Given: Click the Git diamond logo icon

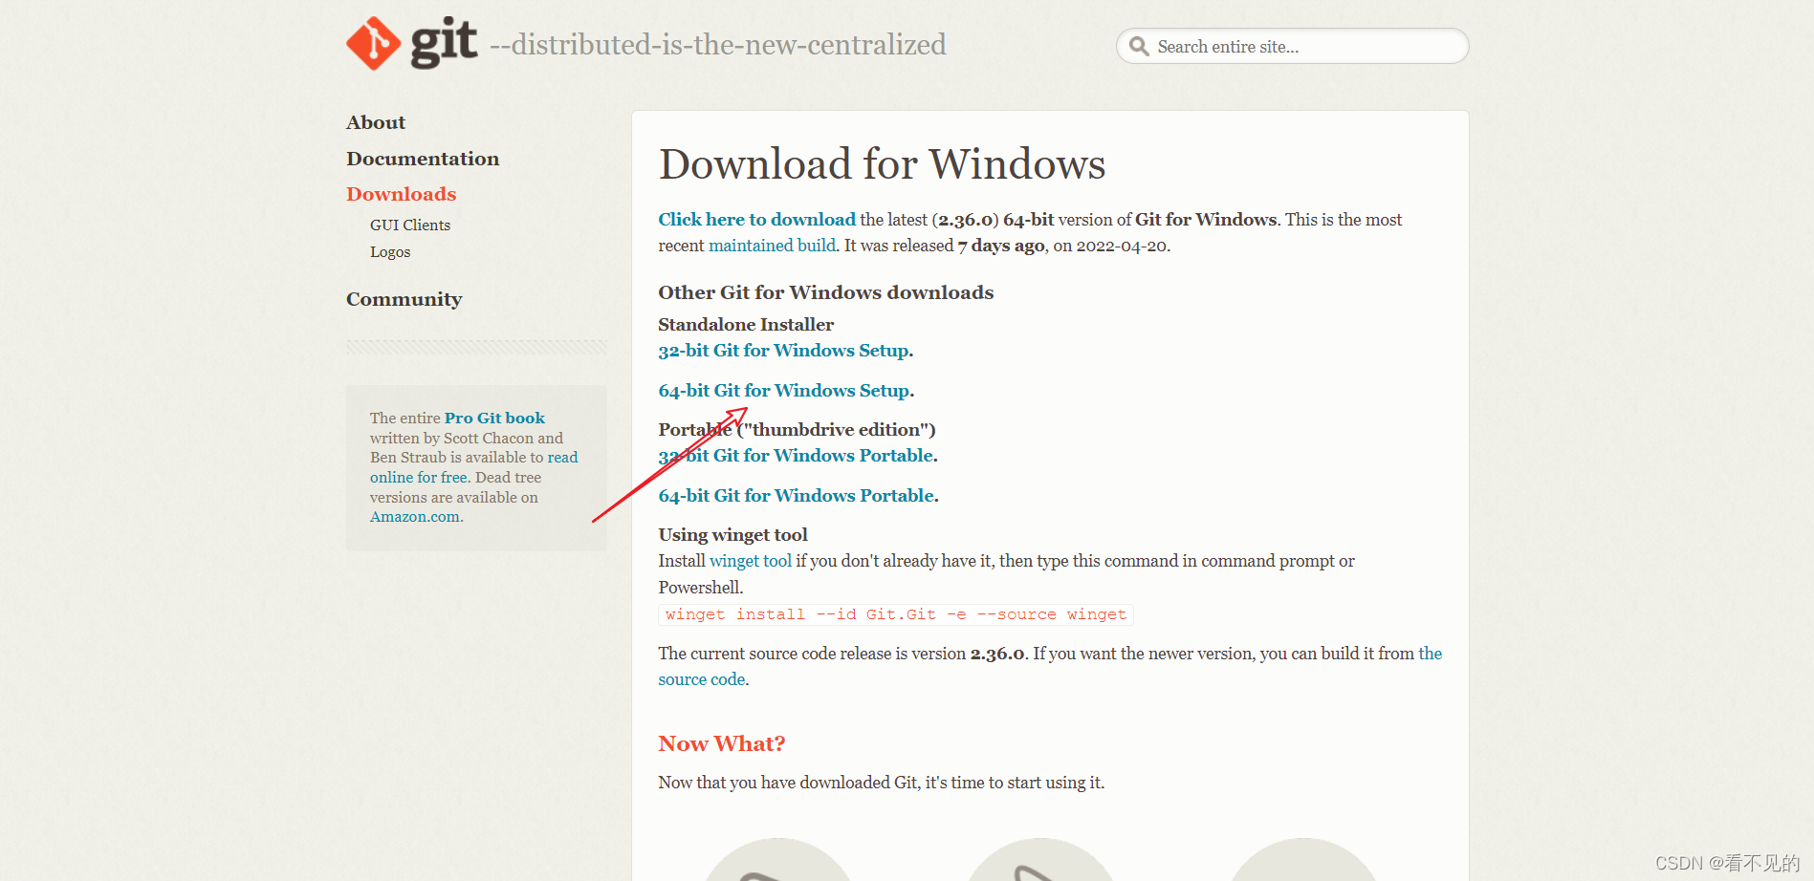Looking at the screenshot, I should pyautogui.click(x=374, y=43).
